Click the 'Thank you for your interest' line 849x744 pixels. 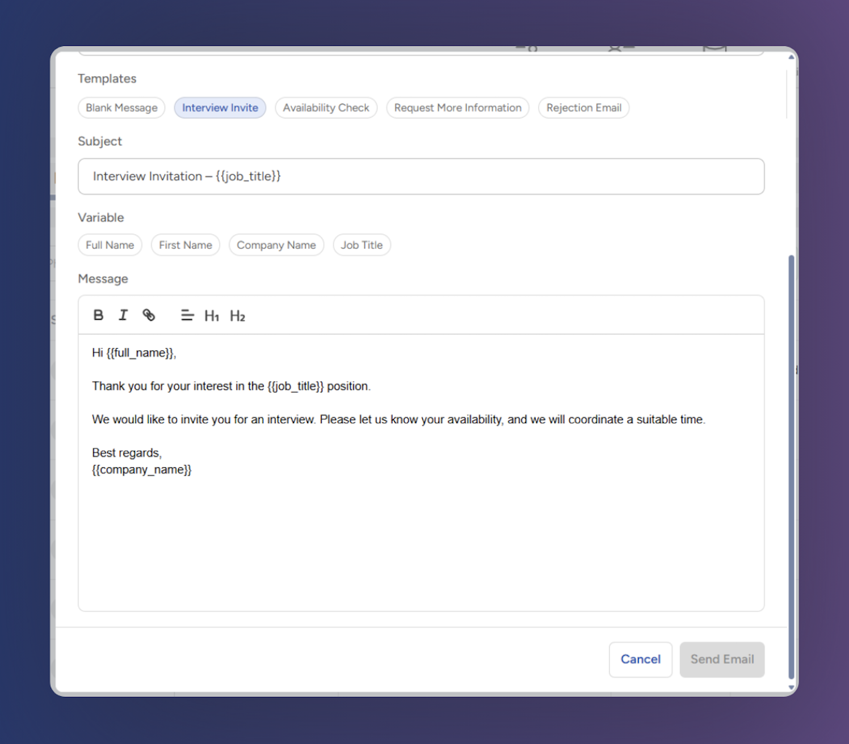[x=231, y=386]
